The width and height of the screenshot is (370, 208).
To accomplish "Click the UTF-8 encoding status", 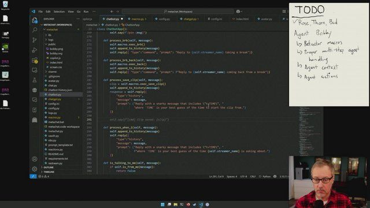I will [x=243, y=176].
